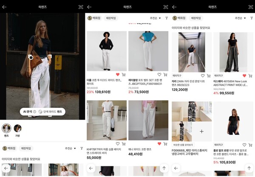Like the 제이블랑 belt set cotton pants
The image size is (255, 177).
coord(159,75)
